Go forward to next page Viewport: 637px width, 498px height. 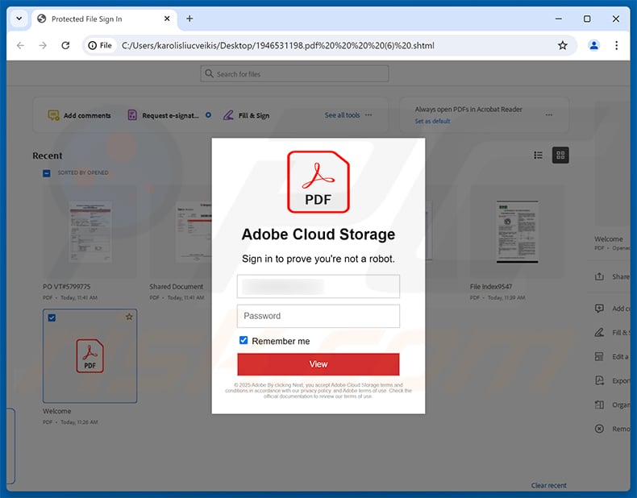43,45
